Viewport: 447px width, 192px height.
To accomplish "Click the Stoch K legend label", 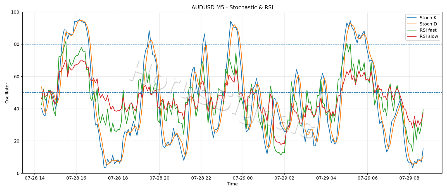I will [428, 18].
